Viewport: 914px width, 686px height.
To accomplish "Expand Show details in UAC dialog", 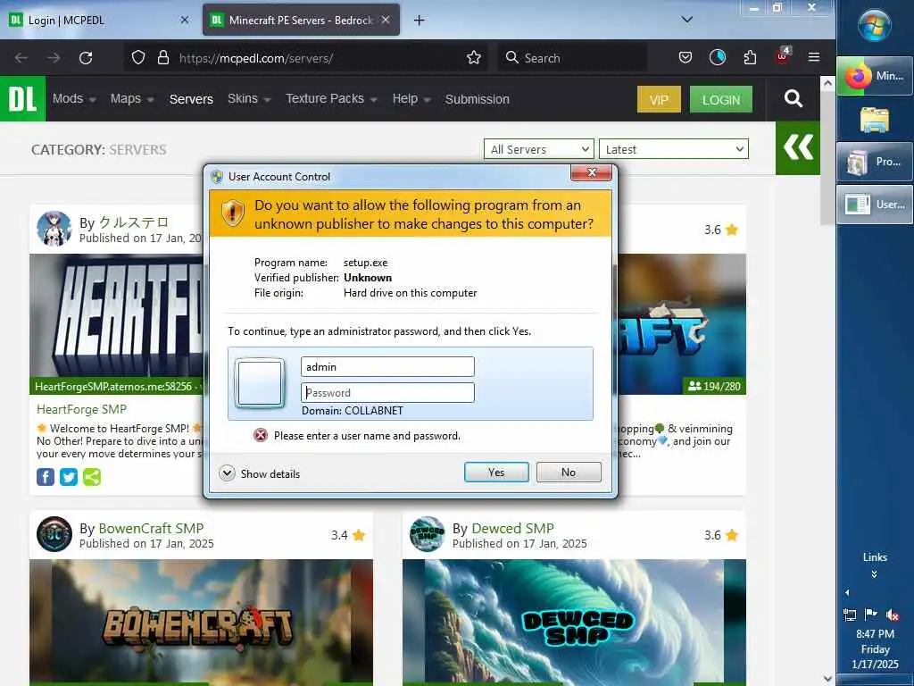I will coord(260,473).
